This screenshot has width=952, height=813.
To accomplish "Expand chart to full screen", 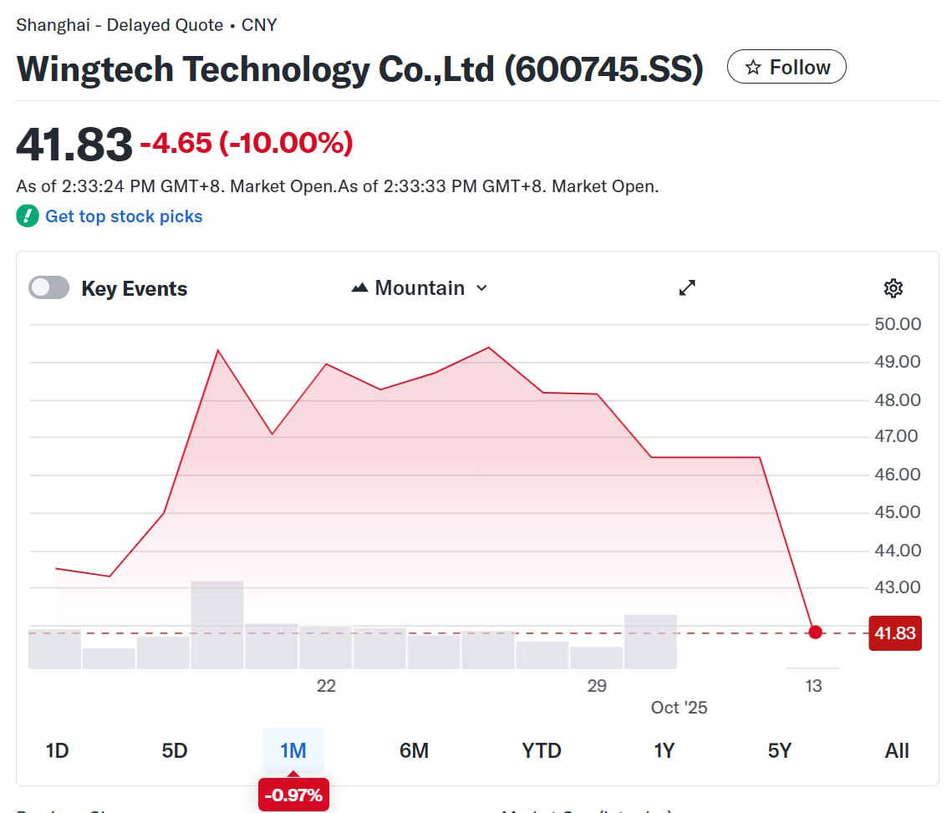I will click(687, 288).
